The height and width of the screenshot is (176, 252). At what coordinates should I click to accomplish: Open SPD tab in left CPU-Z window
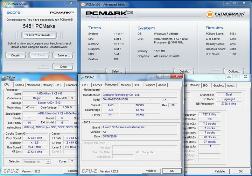pyautogui.click(x=58, y=85)
